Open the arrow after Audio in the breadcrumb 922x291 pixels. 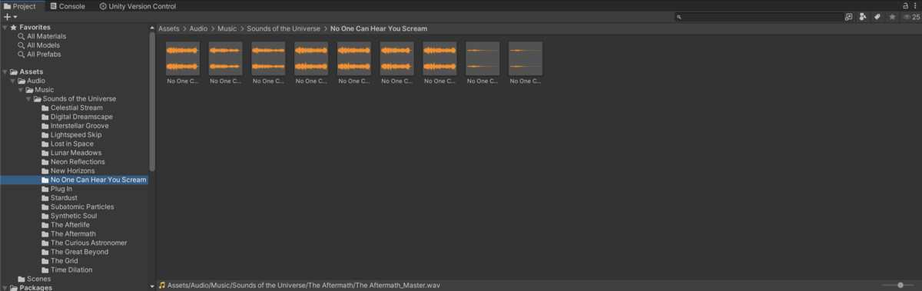[213, 28]
